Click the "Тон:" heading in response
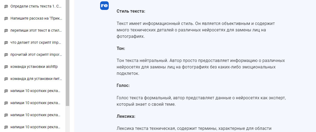The height and width of the screenshot is (132, 316). (x=121, y=48)
